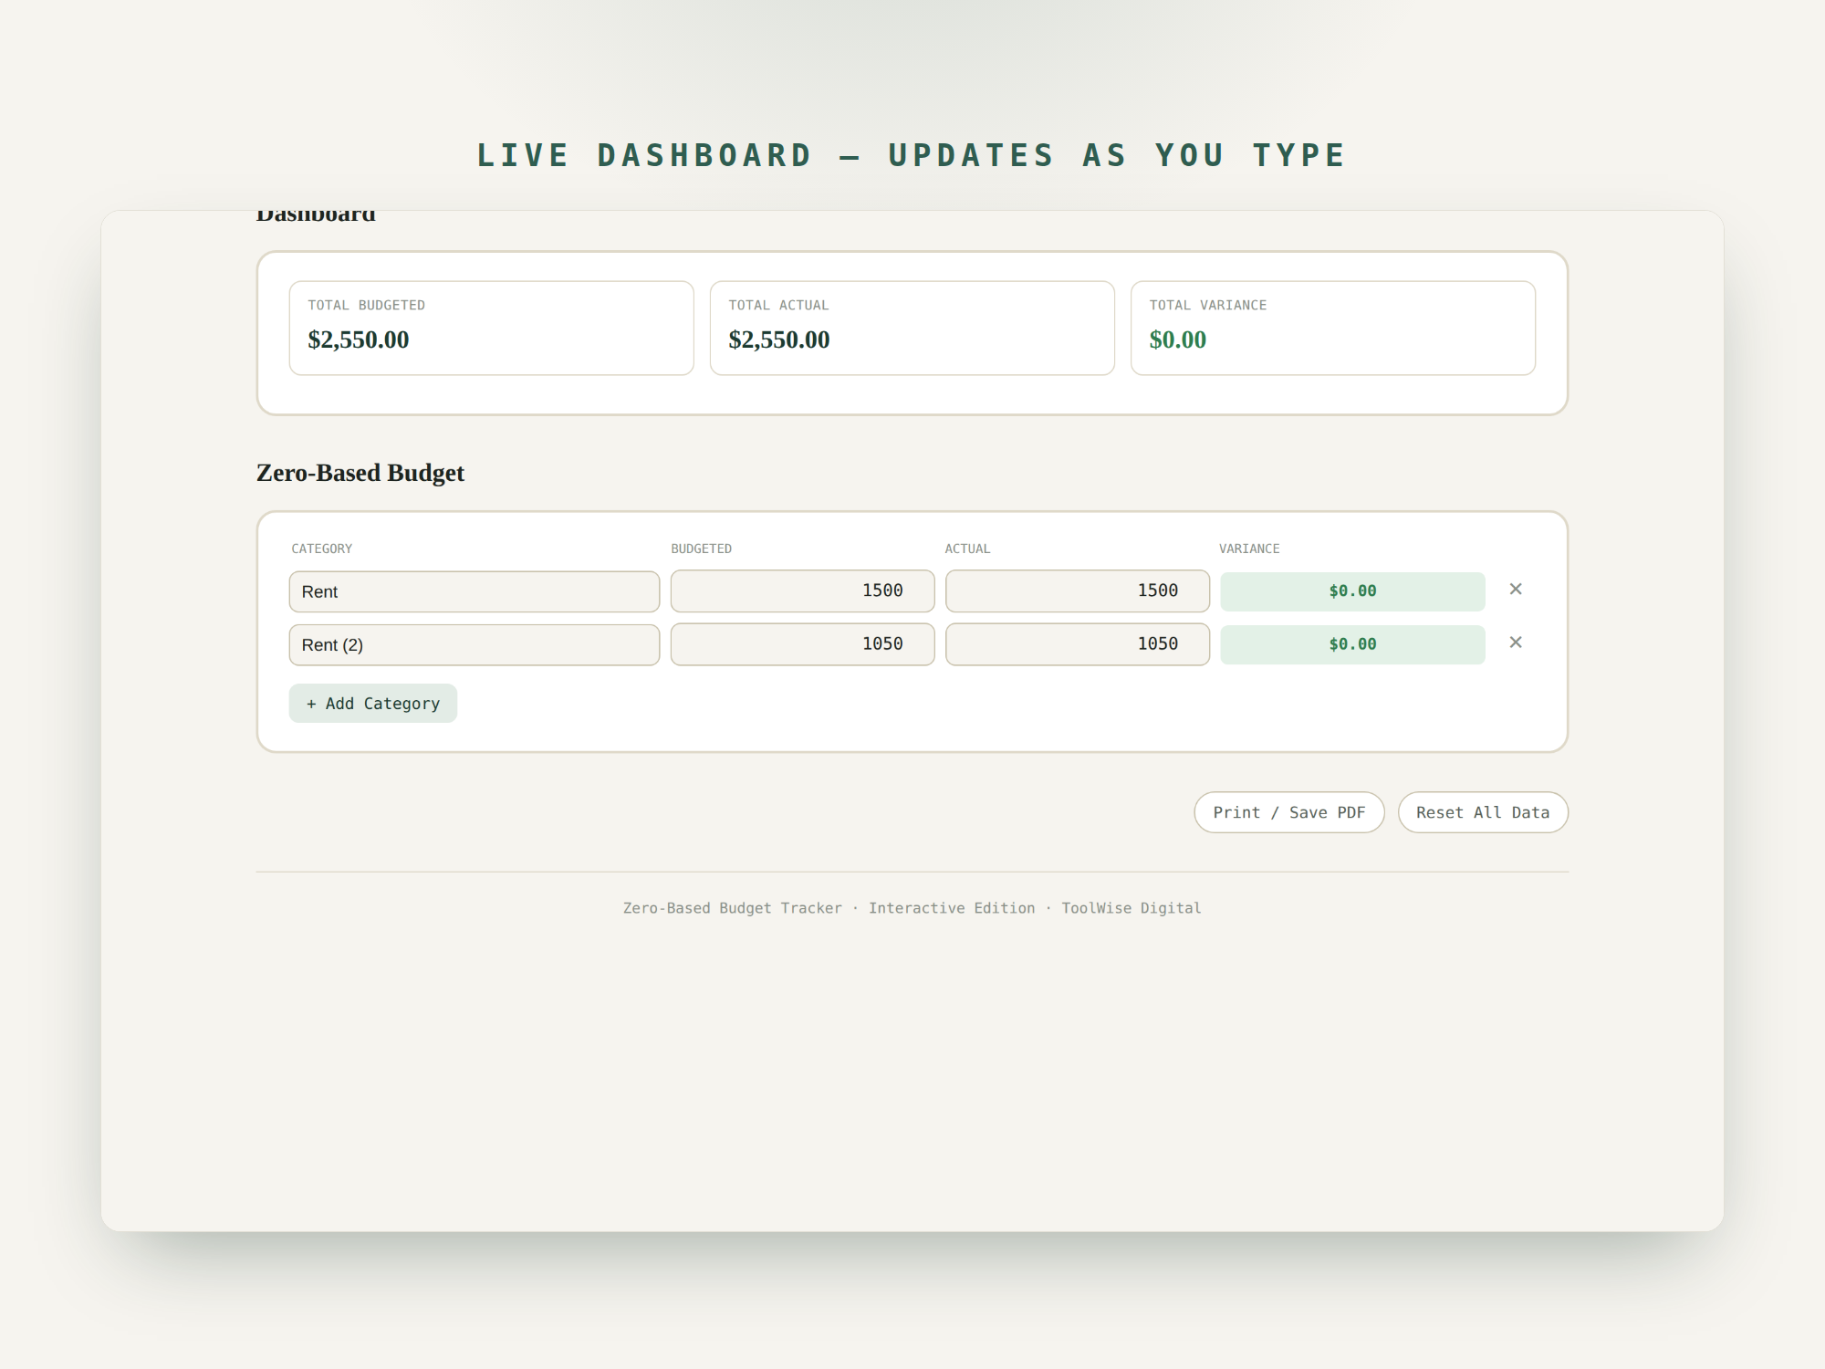Click the footer Zero-Based Budget Tracker text

[733, 908]
